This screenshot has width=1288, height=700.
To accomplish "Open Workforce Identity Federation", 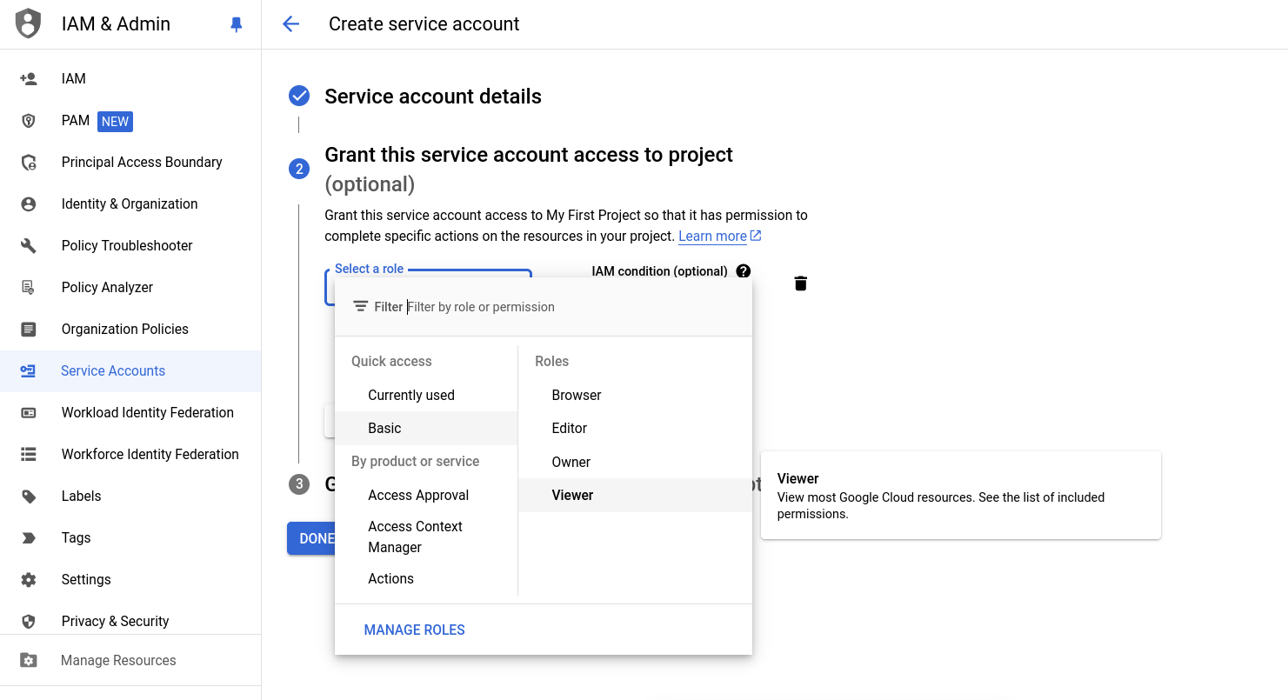I will 130,455.
